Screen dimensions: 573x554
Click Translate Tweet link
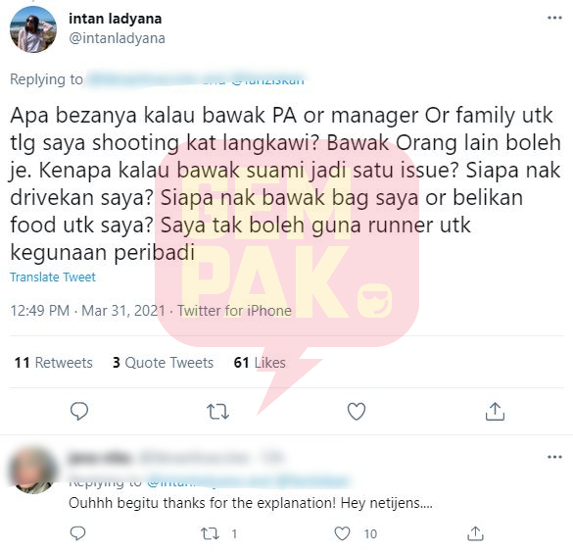pos(53,277)
